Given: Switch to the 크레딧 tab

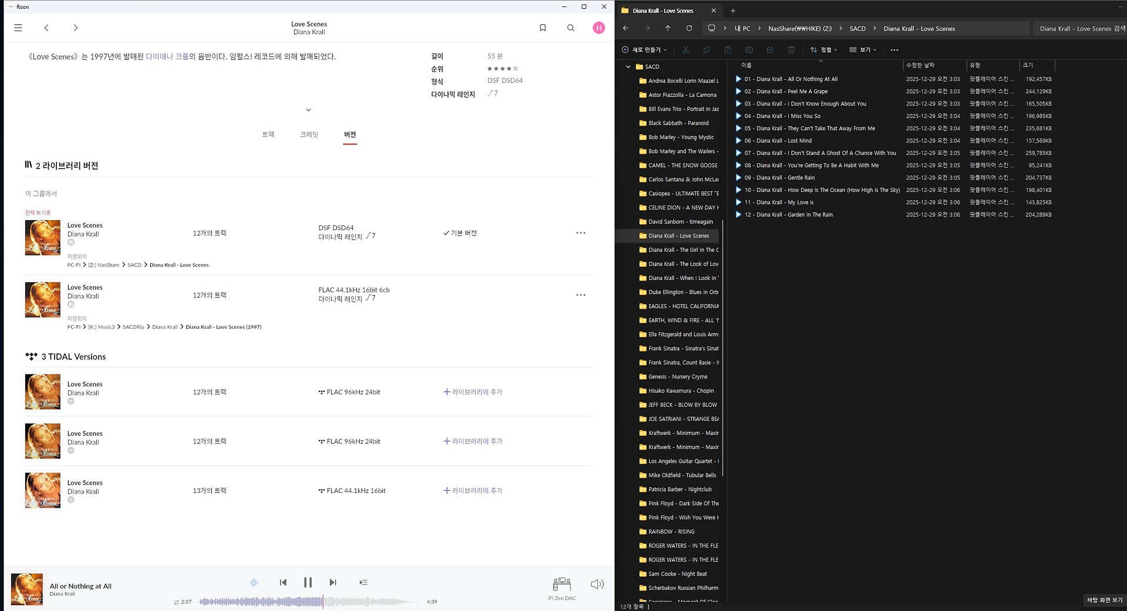Looking at the screenshot, I should pyautogui.click(x=309, y=134).
